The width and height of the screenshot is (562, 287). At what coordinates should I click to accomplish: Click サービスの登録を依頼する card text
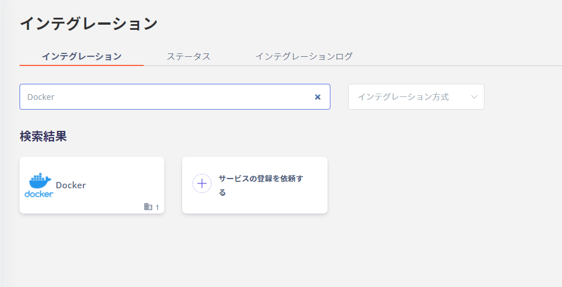coord(261,185)
